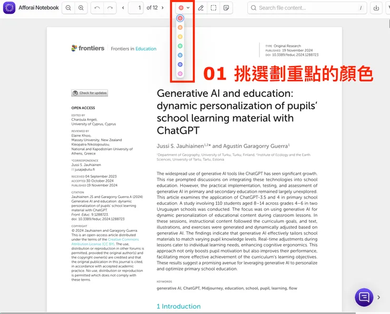
Task: Choose the dark blue highlight color
Action: [x=180, y=64]
